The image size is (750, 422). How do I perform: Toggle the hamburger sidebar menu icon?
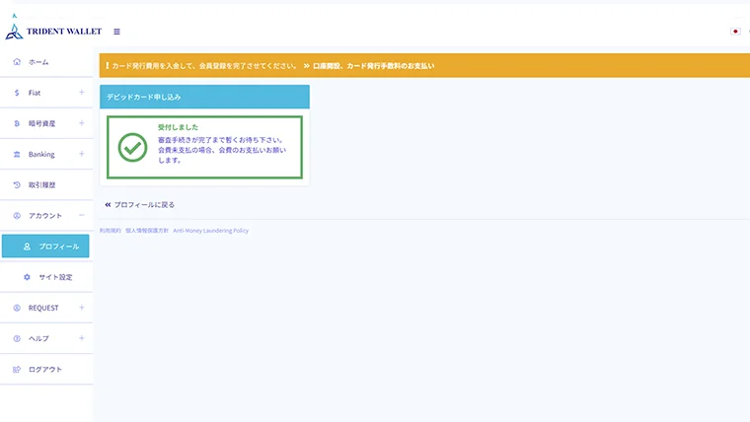tap(117, 32)
